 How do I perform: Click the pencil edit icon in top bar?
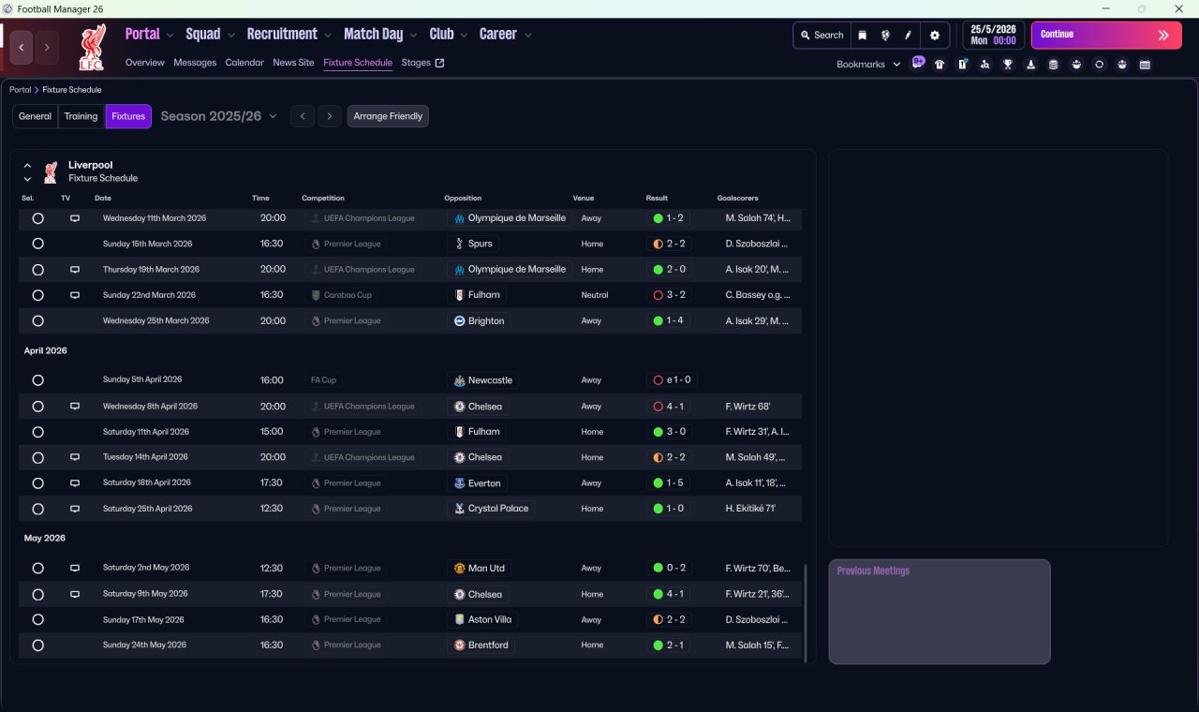(x=908, y=36)
